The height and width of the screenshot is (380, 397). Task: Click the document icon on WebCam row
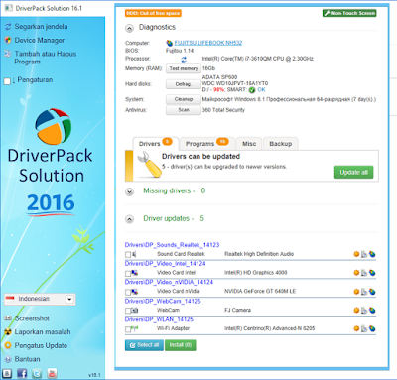[364, 311]
